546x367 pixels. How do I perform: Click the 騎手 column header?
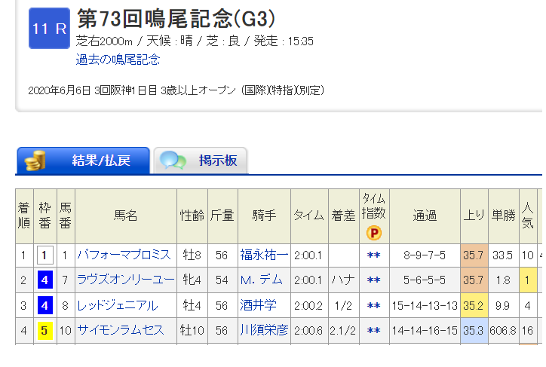click(264, 216)
